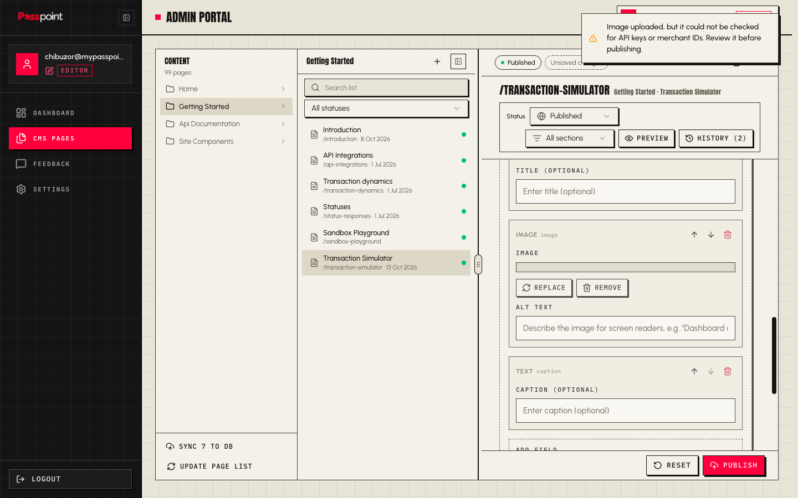The width and height of the screenshot is (798, 498).
Task: Click the editor vertical scrollbar
Action: pos(774,355)
